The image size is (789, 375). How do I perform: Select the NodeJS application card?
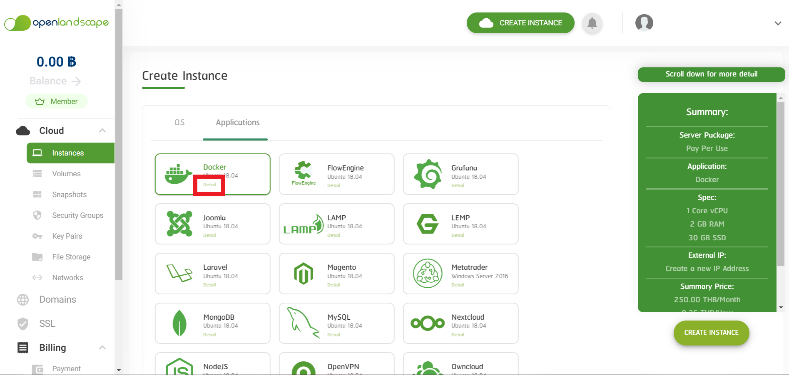(x=212, y=364)
